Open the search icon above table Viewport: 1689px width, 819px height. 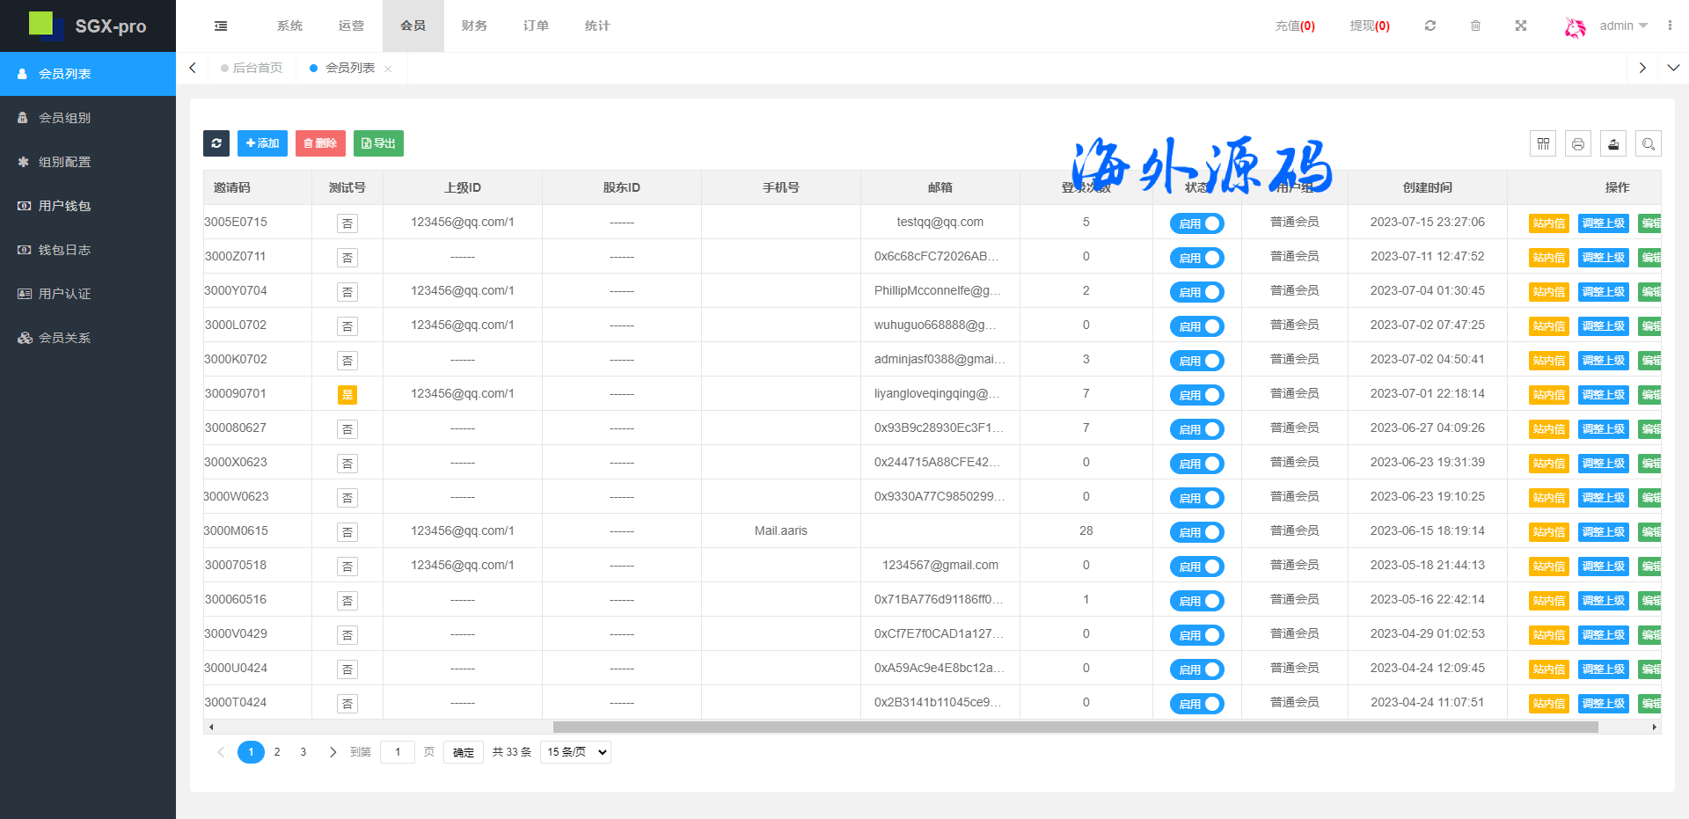point(1649,143)
